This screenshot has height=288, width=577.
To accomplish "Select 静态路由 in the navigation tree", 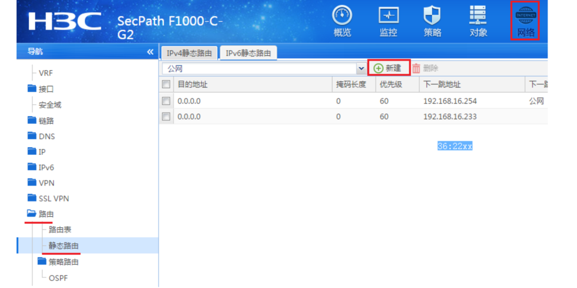I will tap(64, 246).
